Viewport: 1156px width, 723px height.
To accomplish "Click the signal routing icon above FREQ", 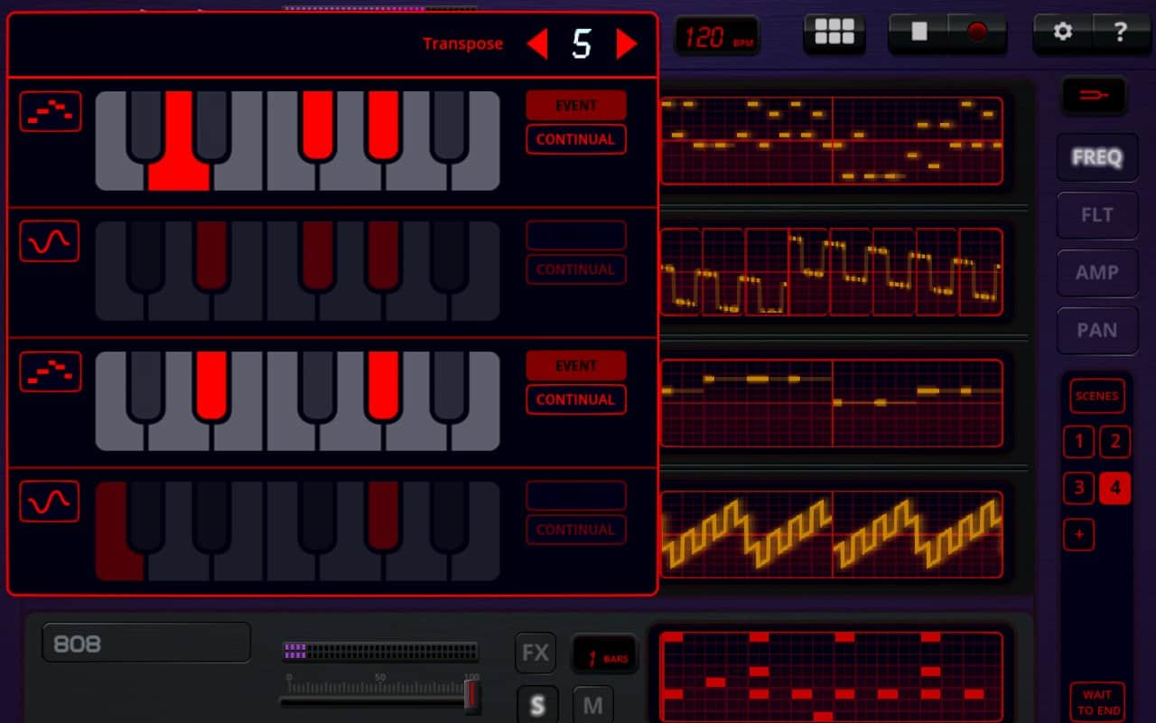I will point(1093,95).
